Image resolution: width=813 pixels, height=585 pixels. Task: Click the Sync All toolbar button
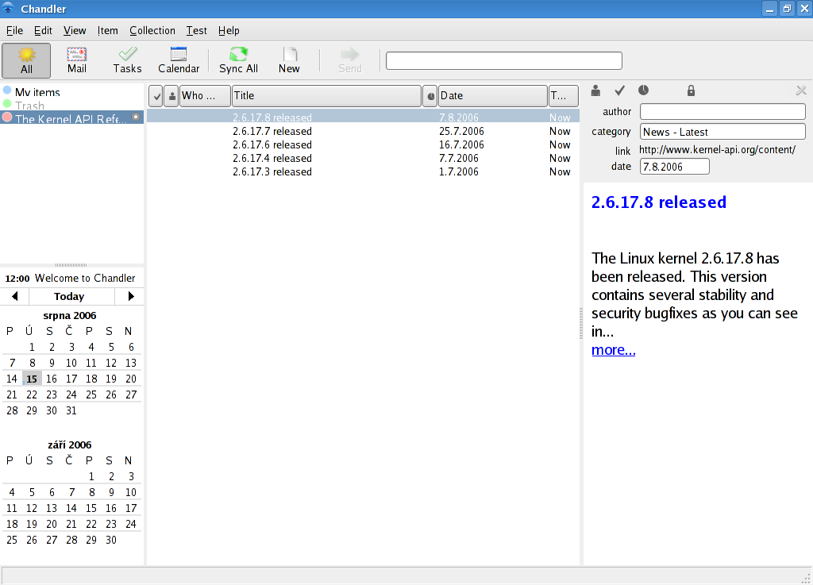238,60
